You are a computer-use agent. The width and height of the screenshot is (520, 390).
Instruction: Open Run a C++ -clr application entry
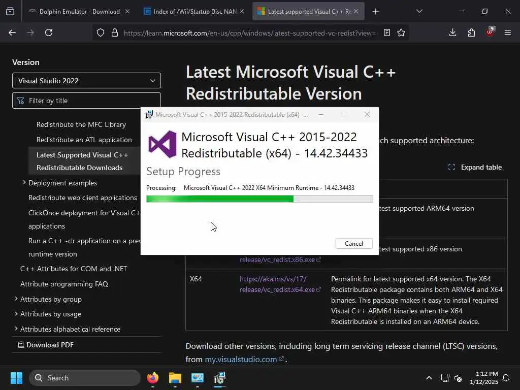point(84,247)
